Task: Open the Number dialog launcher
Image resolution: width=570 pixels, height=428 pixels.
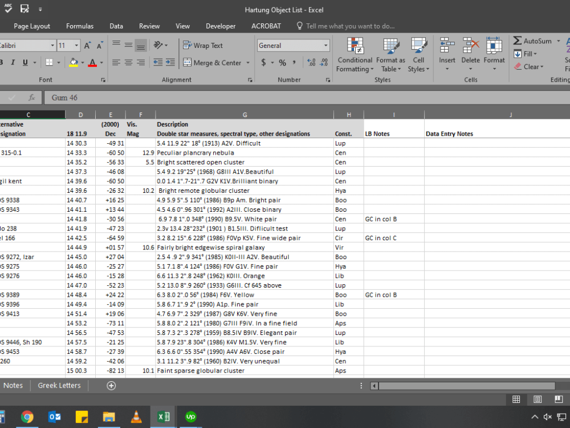Action: (328, 80)
